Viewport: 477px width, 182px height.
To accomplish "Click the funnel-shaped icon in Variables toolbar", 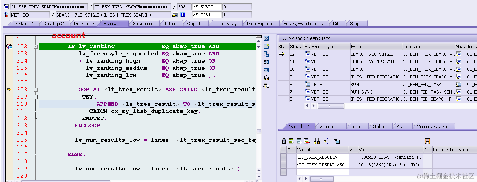I will tap(337, 141).
